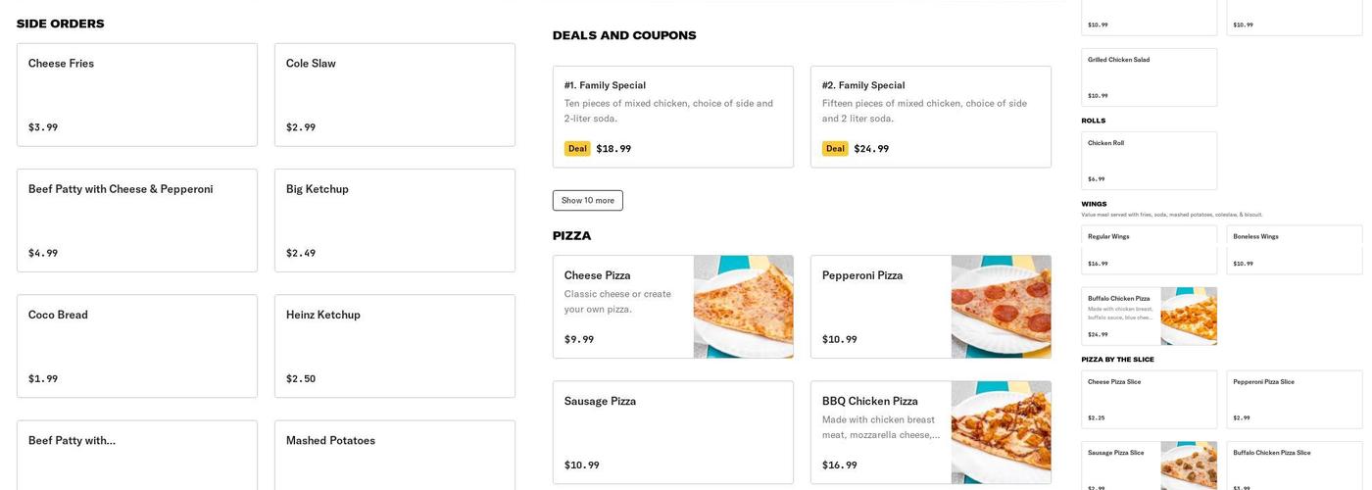Click the BBQ Chicken Pizza photo
The height and width of the screenshot is (490, 1372).
tap(1001, 432)
